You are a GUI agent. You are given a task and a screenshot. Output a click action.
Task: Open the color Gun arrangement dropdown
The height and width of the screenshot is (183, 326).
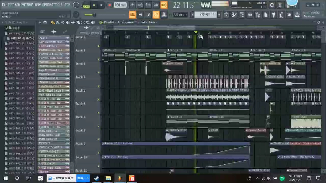(x=149, y=22)
